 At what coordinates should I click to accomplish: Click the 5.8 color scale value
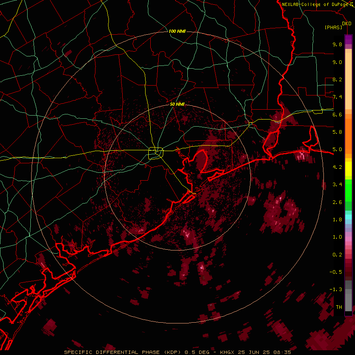coord(337,132)
